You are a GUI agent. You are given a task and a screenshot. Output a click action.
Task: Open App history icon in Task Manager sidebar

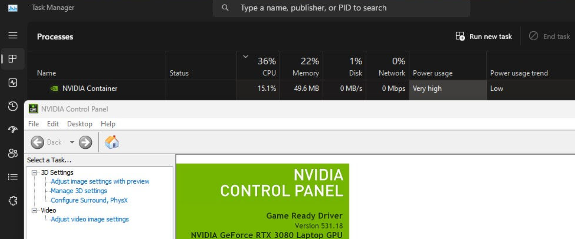point(13,106)
